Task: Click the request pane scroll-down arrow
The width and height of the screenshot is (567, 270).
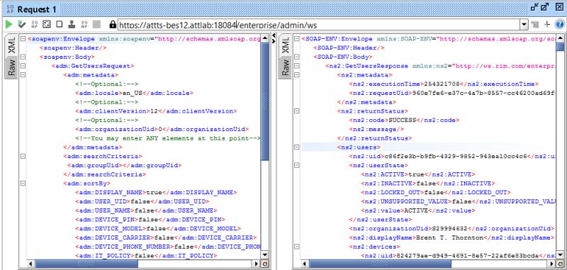Action: [264, 254]
